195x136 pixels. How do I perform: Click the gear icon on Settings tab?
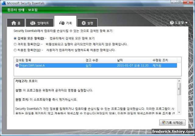[83, 23]
